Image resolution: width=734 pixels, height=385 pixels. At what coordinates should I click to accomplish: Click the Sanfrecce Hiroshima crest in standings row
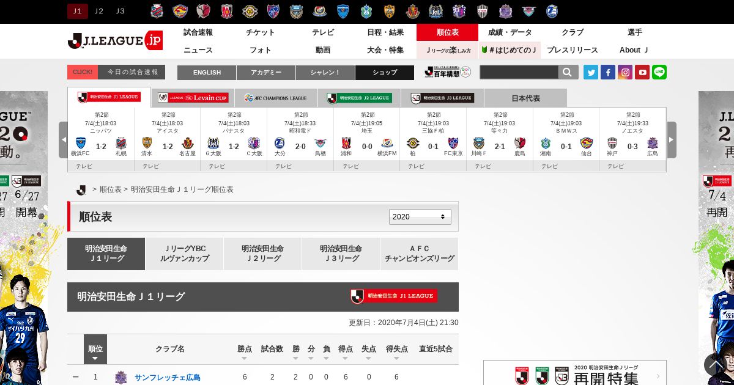(121, 377)
